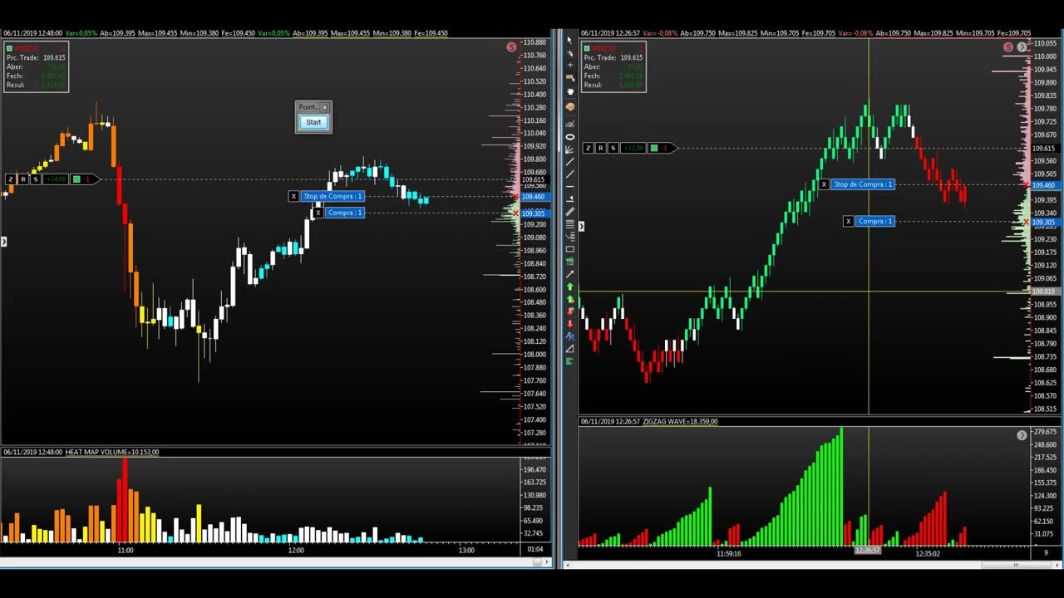
Task: Toggle green square in left position info box
Action: point(9,48)
